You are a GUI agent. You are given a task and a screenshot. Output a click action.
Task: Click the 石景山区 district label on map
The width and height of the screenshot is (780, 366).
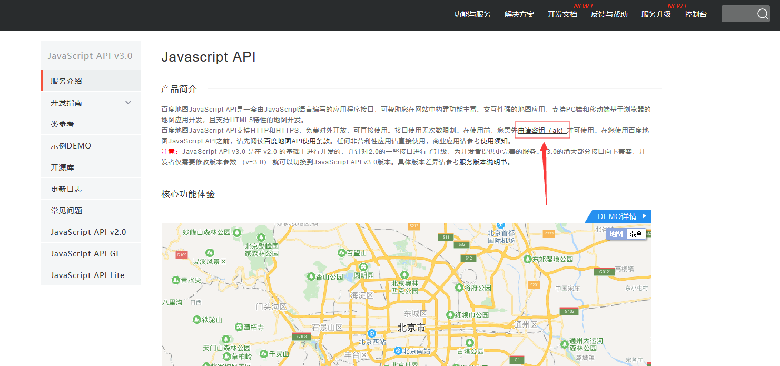[327, 327]
